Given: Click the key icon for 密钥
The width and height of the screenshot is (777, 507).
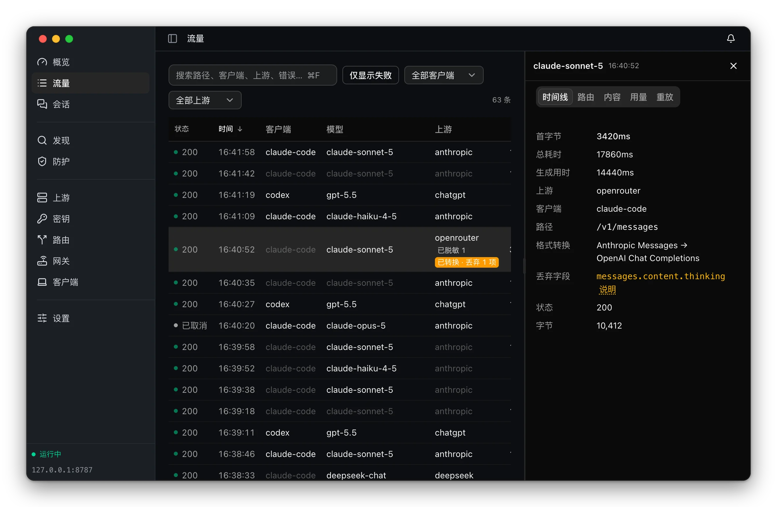Looking at the screenshot, I should click(x=42, y=219).
